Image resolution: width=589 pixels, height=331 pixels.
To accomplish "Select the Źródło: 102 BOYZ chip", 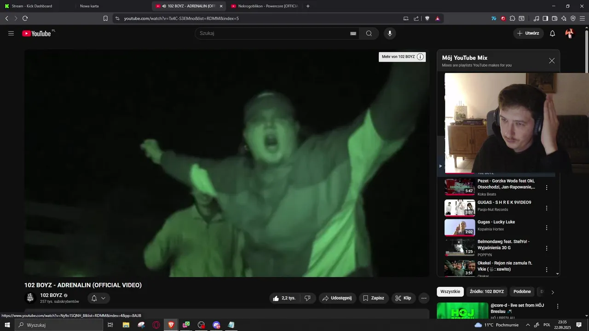I will 486,291.
